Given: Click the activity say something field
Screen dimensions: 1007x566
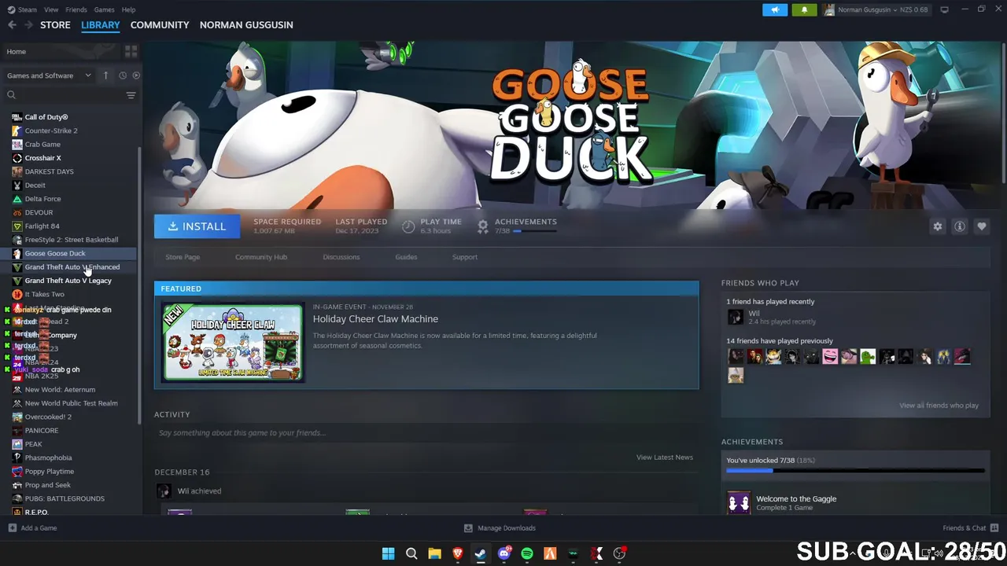Looking at the screenshot, I should click(426, 433).
